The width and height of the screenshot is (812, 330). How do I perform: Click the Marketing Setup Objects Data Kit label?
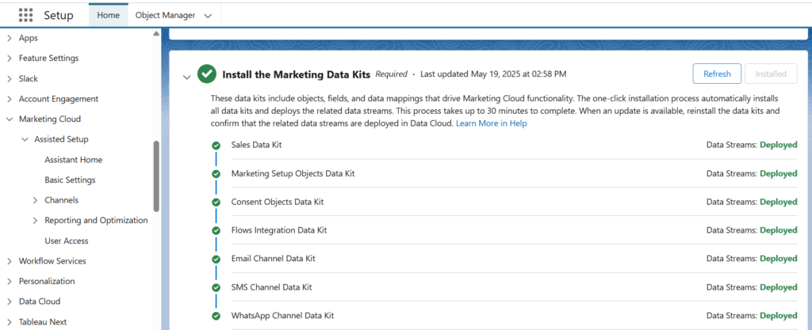[293, 173]
